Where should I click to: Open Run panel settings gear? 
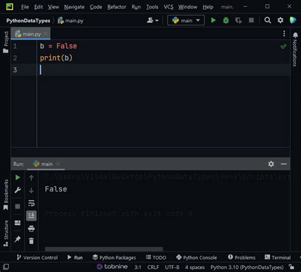[x=271, y=164]
